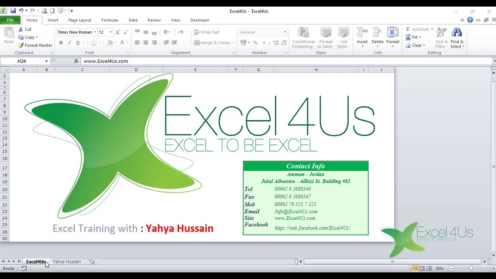
Task: Toggle Align Text Right
Action: click(x=154, y=43)
